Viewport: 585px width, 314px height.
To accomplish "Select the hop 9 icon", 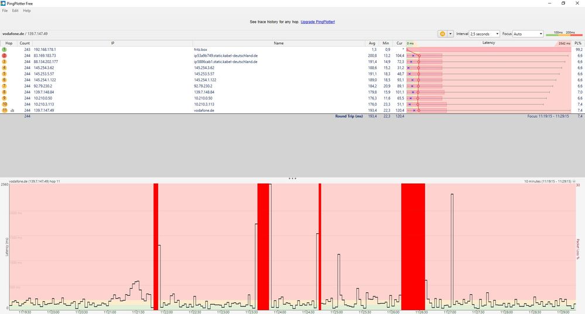I will click(x=4, y=98).
